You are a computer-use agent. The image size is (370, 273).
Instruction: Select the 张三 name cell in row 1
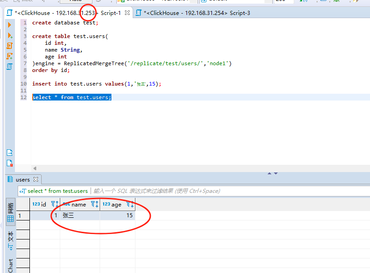79,216
